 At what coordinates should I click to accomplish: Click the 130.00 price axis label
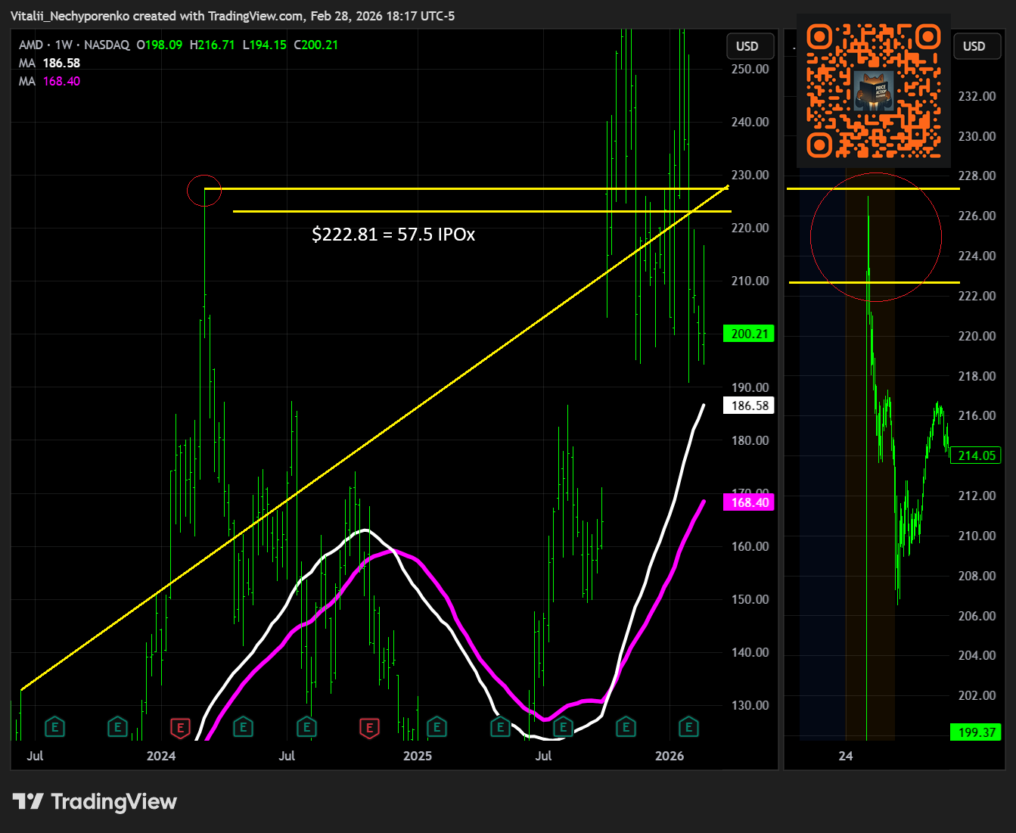[750, 705]
